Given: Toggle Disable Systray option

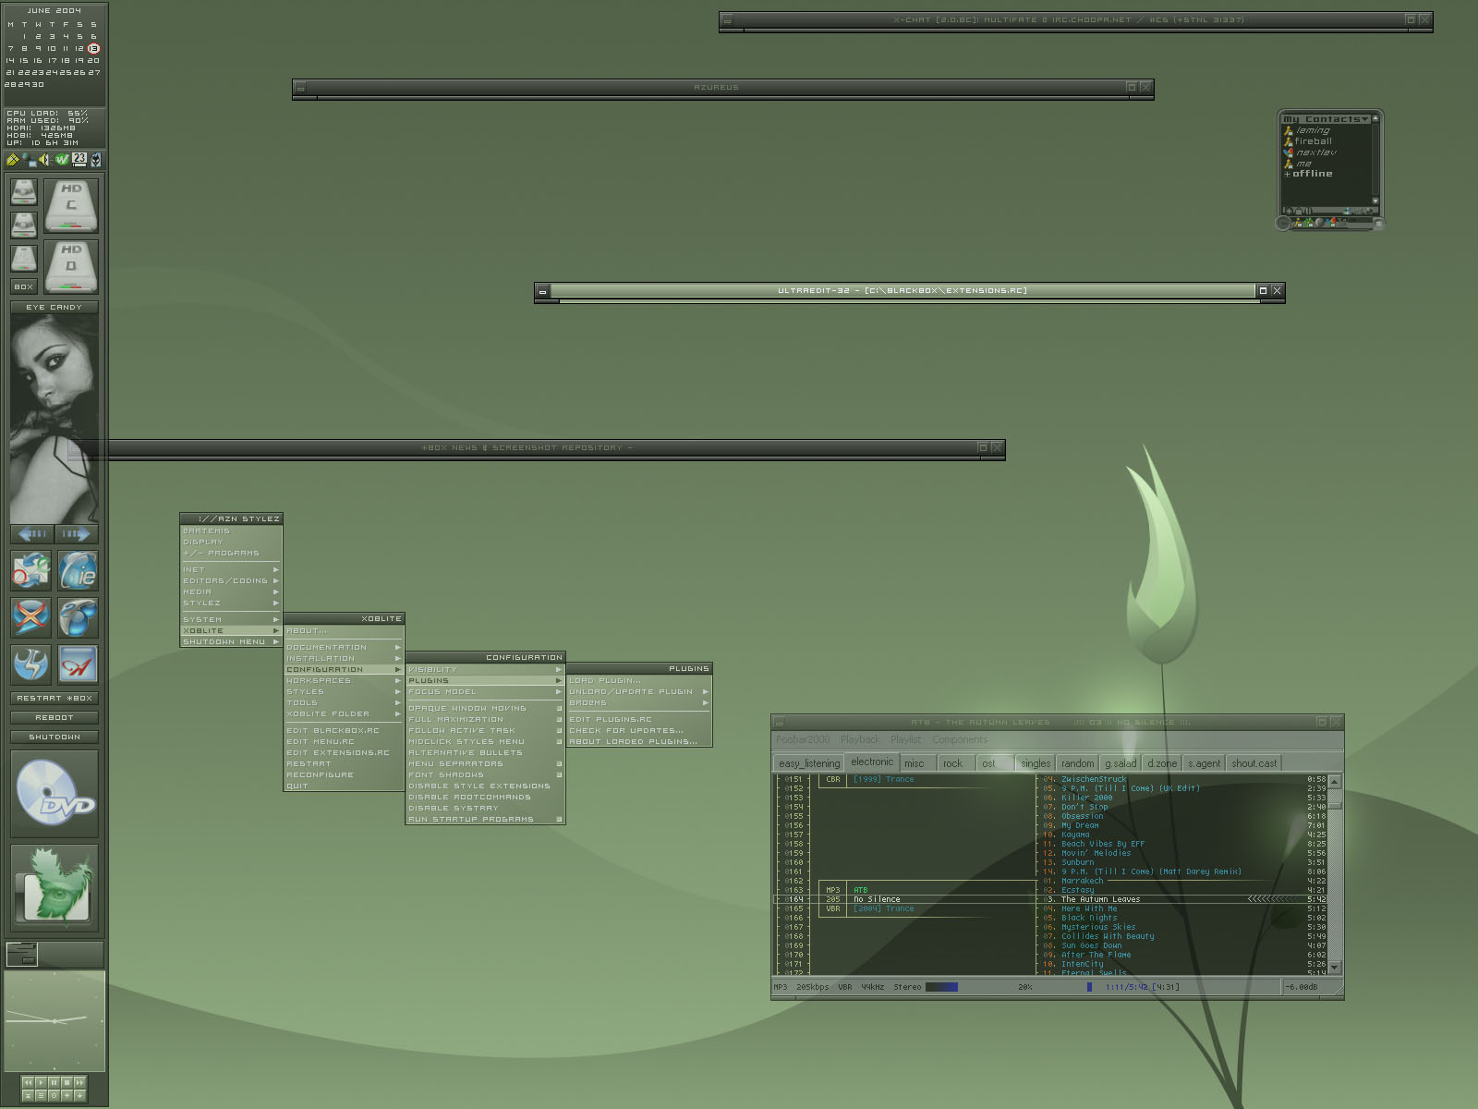Looking at the screenshot, I should click(485, 808).
